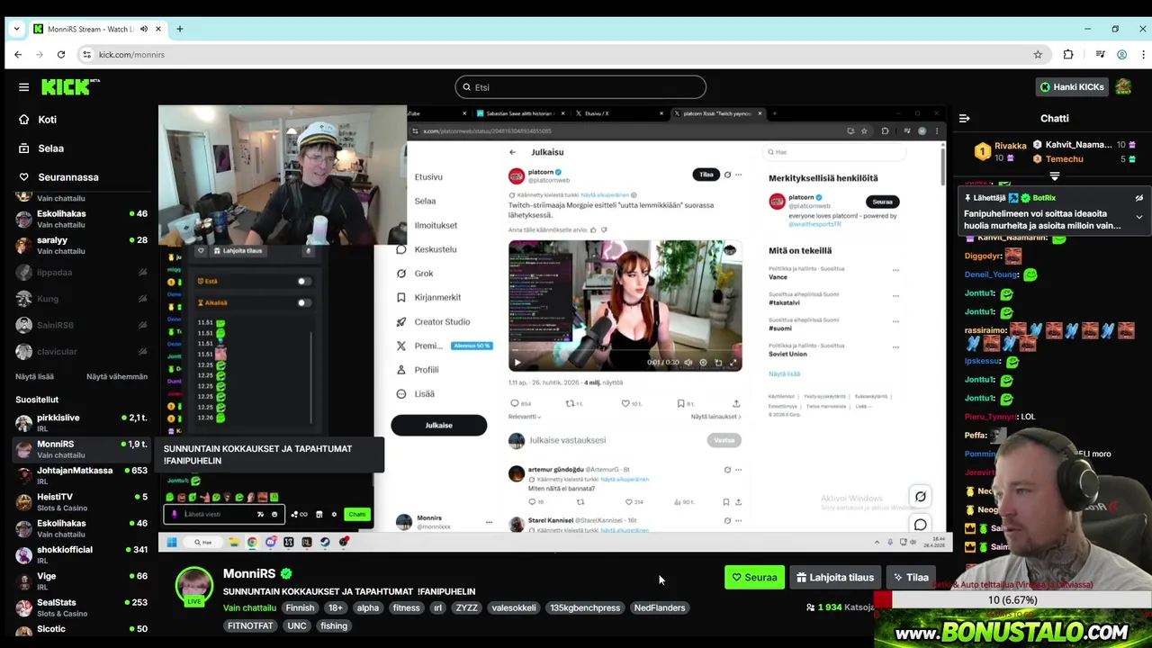Viewport: 1152px width, 648px height.
Task: Open recommended channel Vige
Action: (81, 580)
